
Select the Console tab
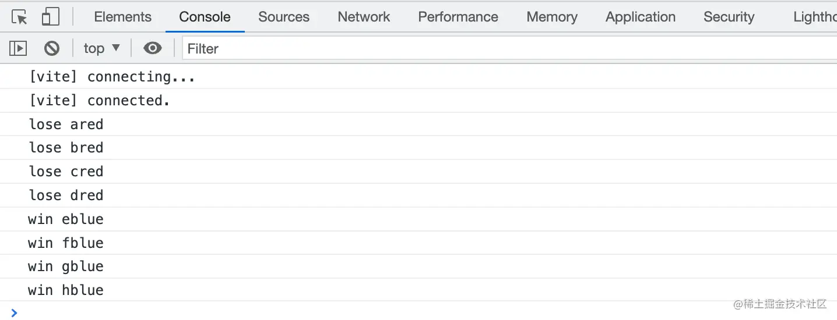coord(205,17)
